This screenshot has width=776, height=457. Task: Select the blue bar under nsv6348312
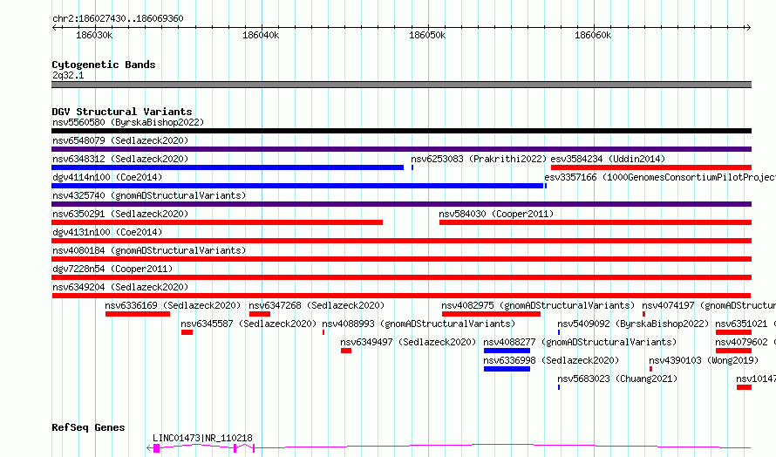(x=228, y=167)
